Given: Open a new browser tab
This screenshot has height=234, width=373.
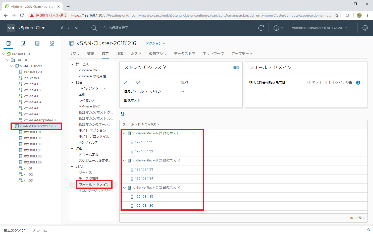Looking at the screenshot, I should 68,7.
